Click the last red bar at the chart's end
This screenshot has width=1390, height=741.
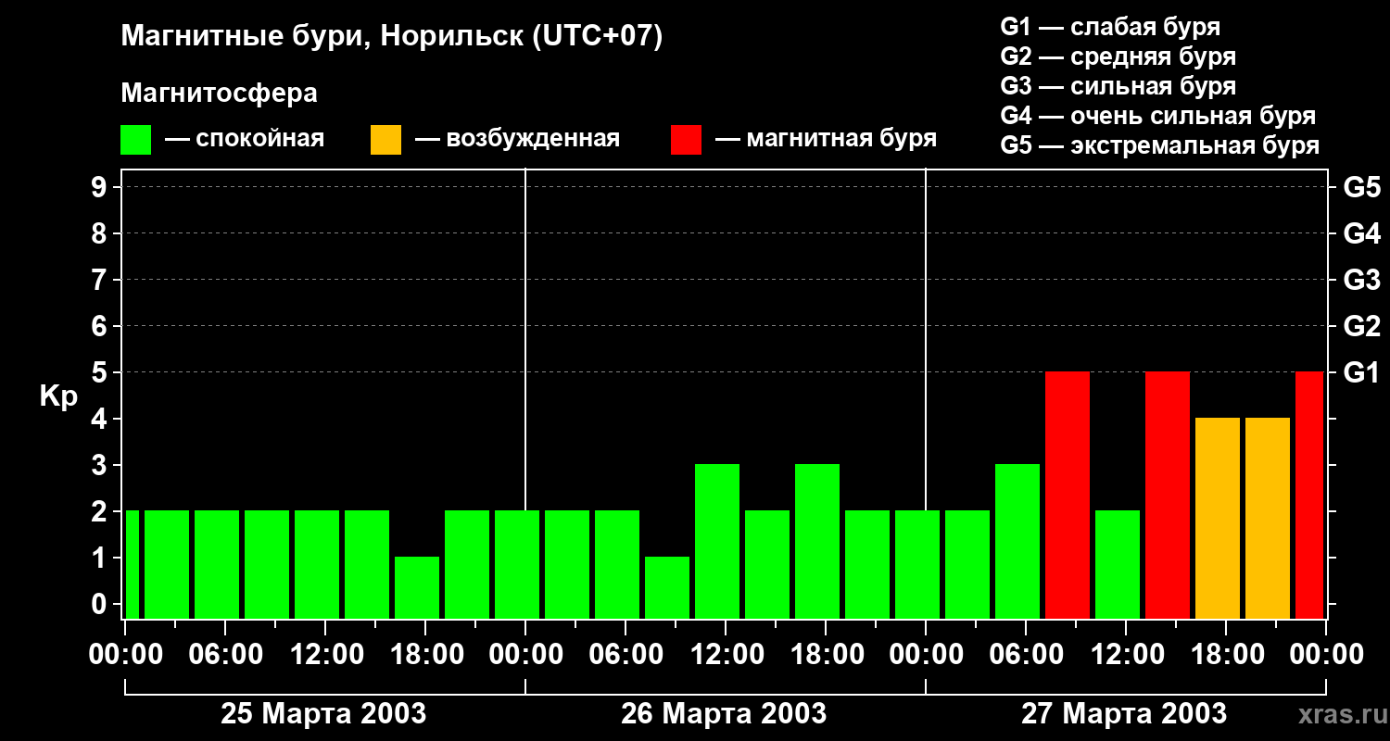(1309, 496)
